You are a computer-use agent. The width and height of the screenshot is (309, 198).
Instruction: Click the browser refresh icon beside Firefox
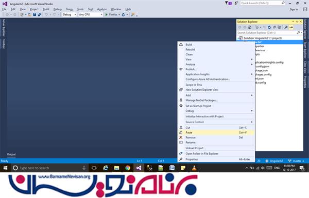(124, 14)
